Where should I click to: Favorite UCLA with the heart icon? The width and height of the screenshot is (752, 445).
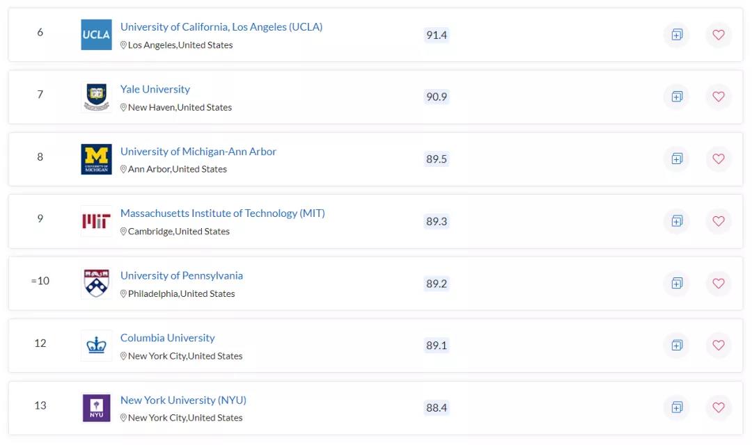[x=719, y=35]
